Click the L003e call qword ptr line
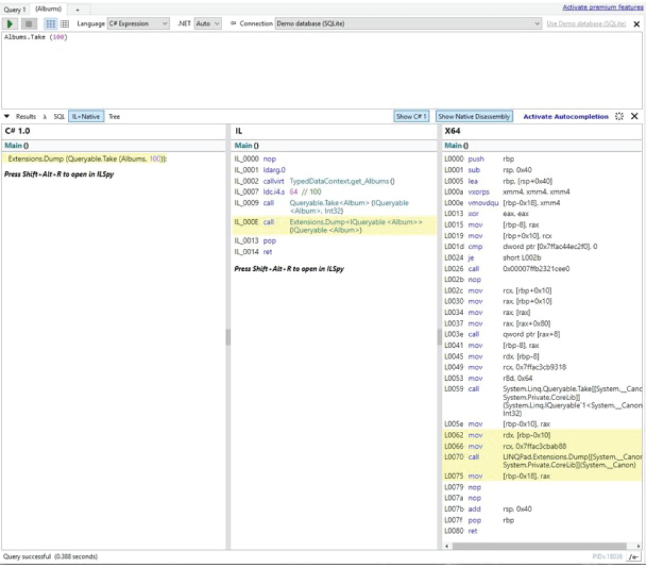The width and height of the screenshot is (646, 565). tap(502, 334)
